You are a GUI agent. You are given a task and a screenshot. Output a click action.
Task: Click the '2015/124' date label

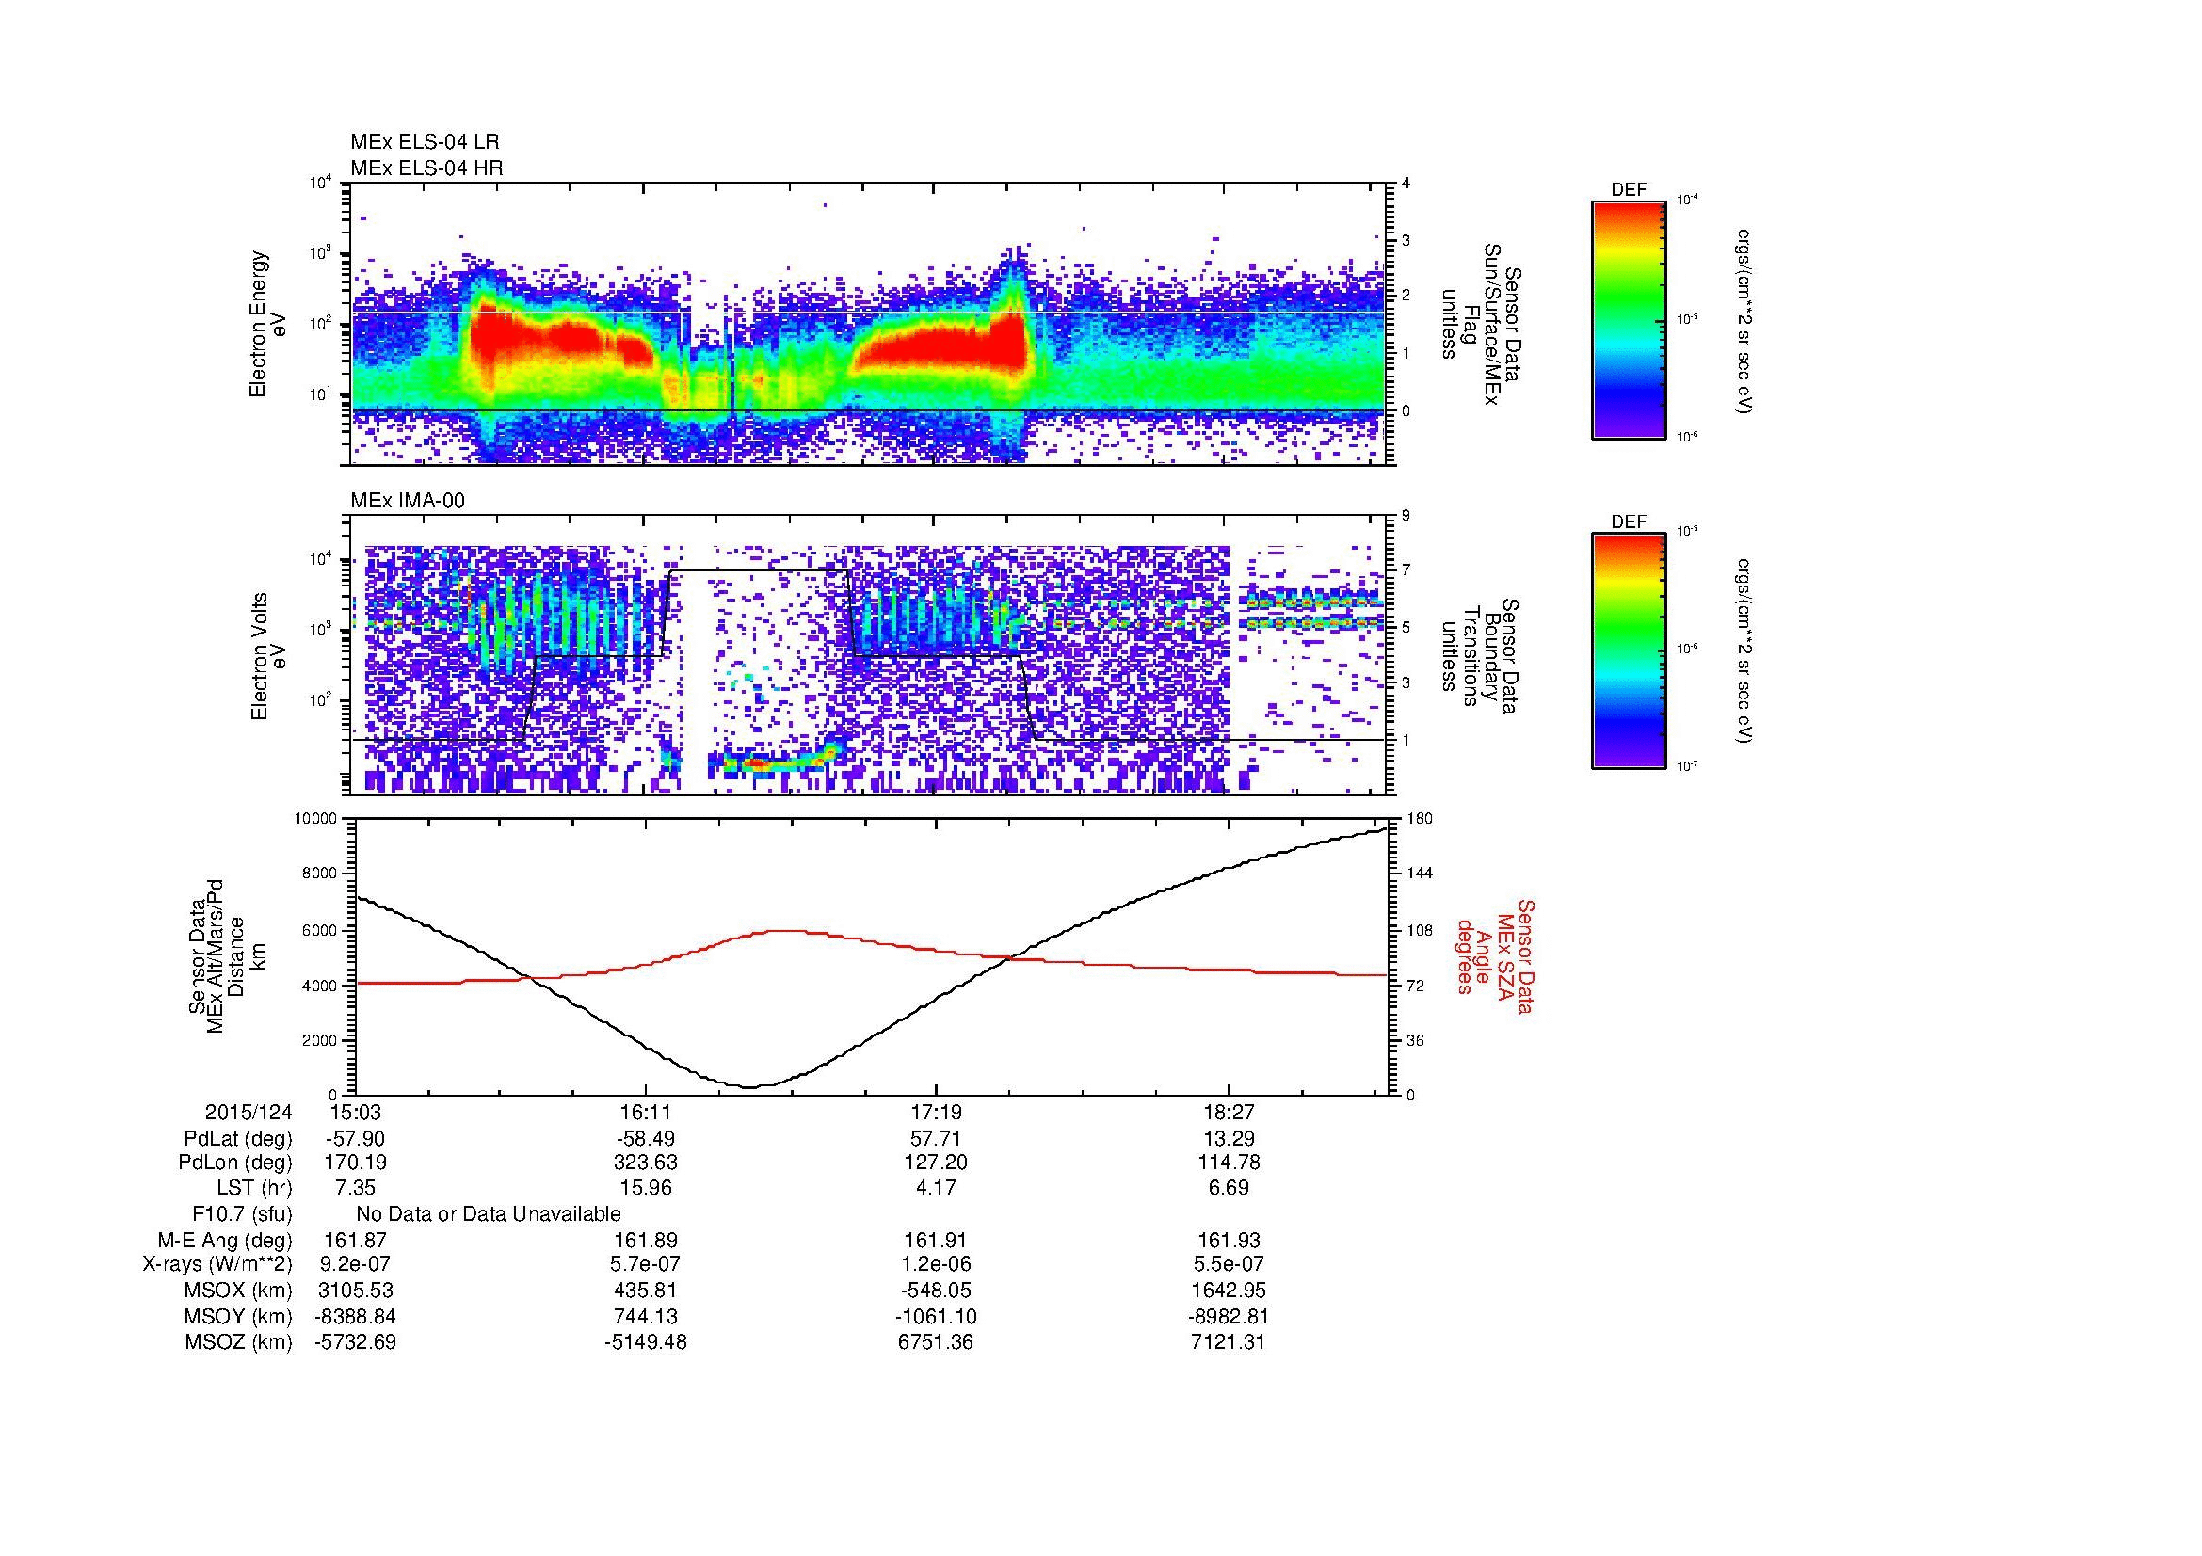[249, 1112]
